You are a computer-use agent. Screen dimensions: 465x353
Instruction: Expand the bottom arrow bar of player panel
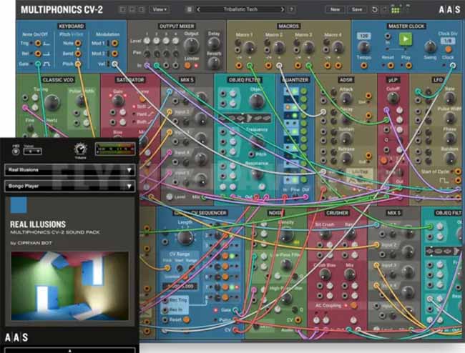70,351
